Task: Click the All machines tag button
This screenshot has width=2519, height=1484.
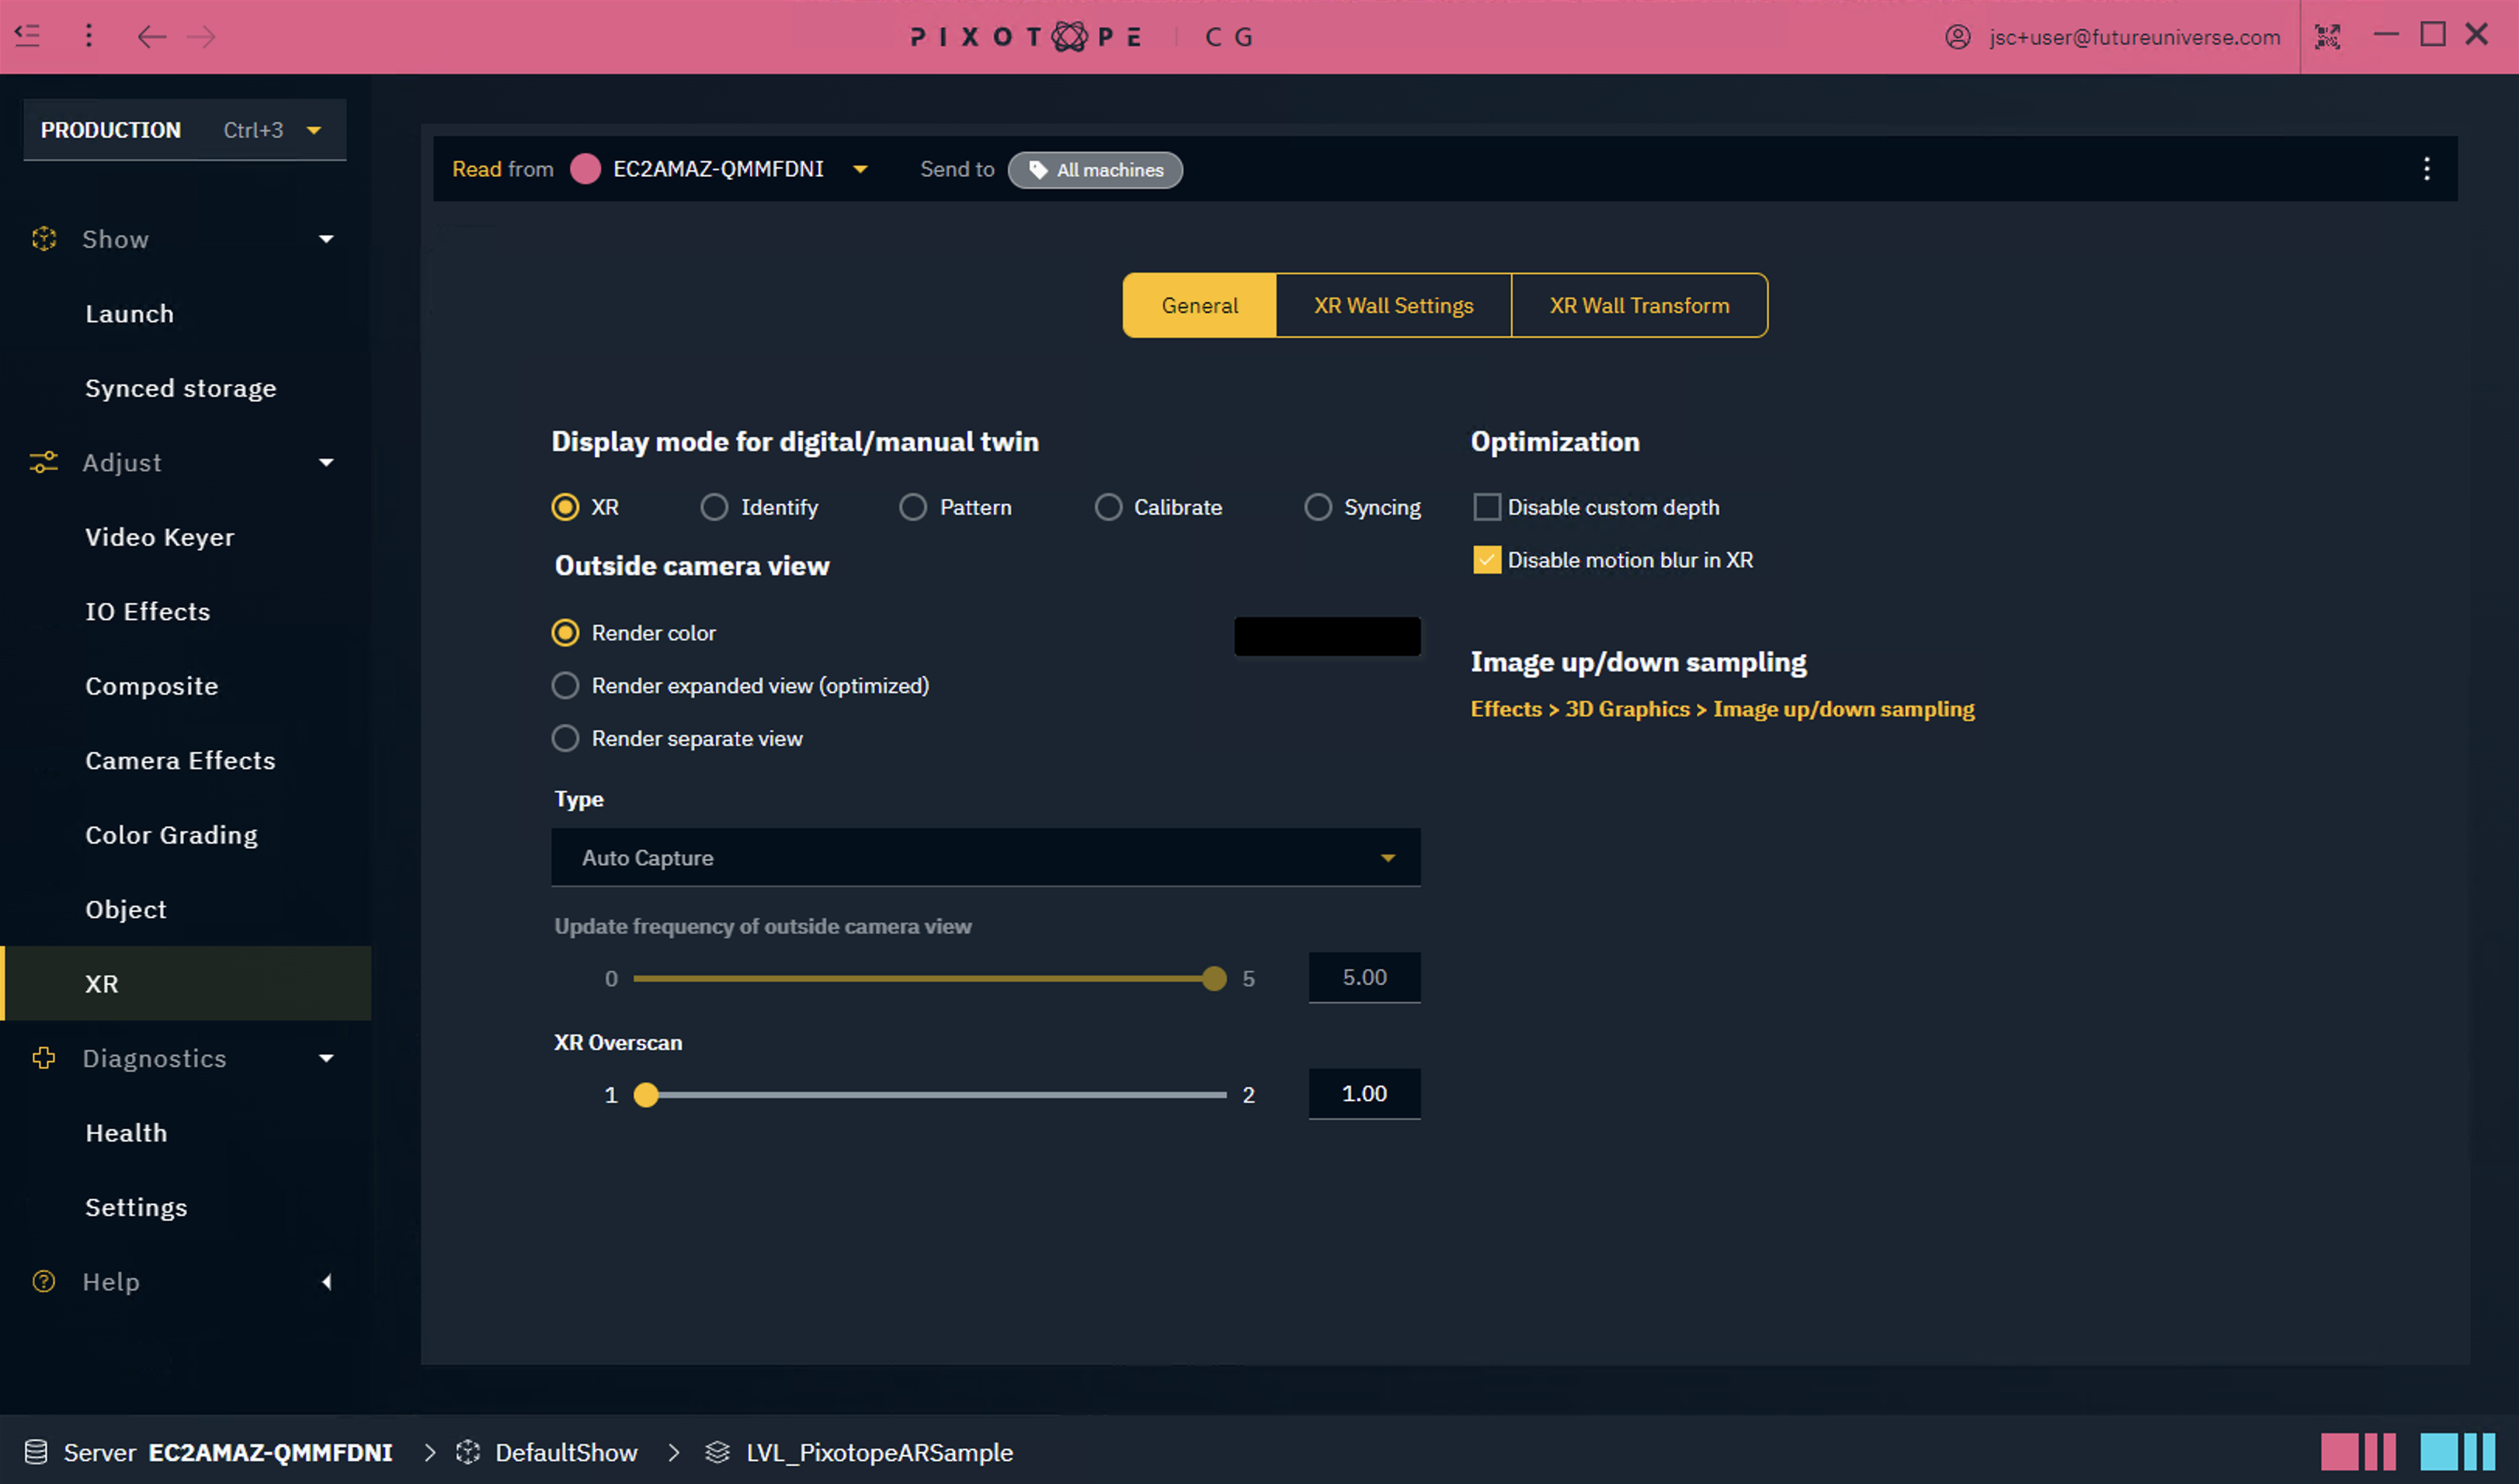Action: pos(1096,170)
